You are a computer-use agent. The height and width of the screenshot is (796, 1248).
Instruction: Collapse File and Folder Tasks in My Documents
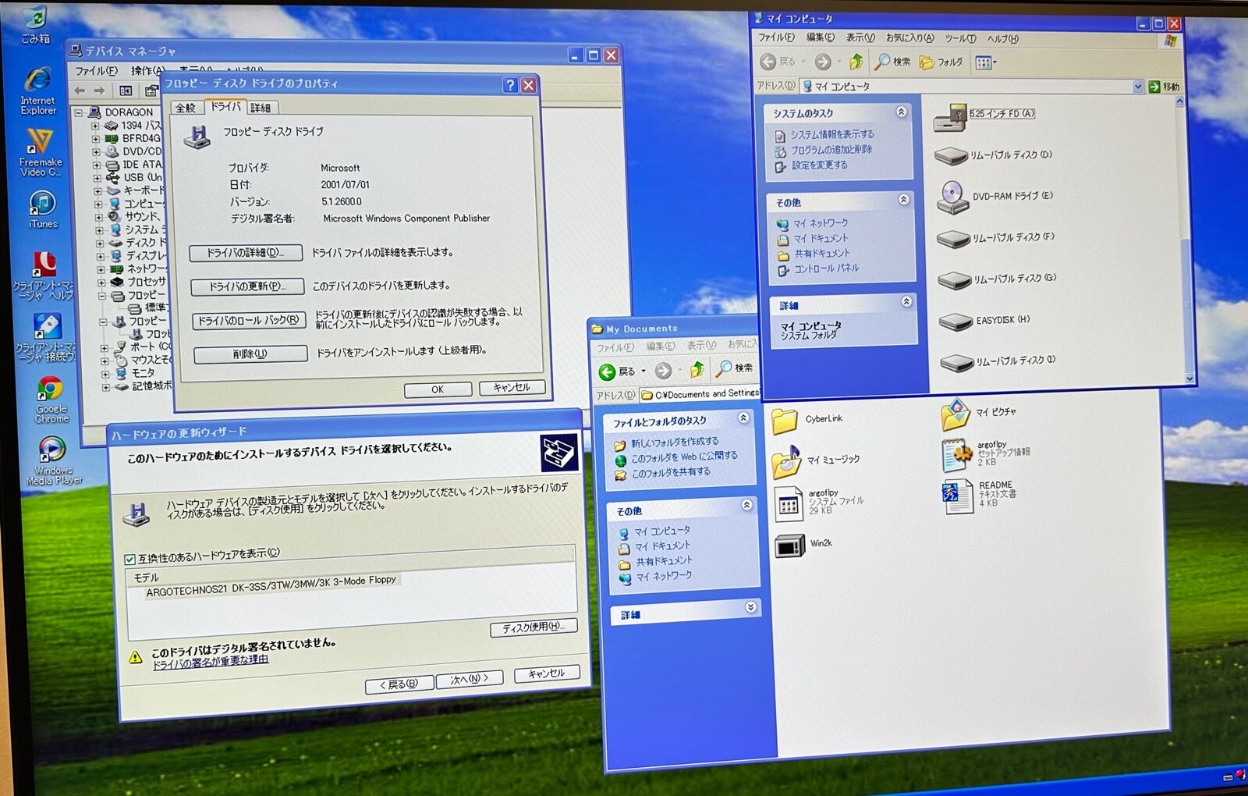(743, 418)
